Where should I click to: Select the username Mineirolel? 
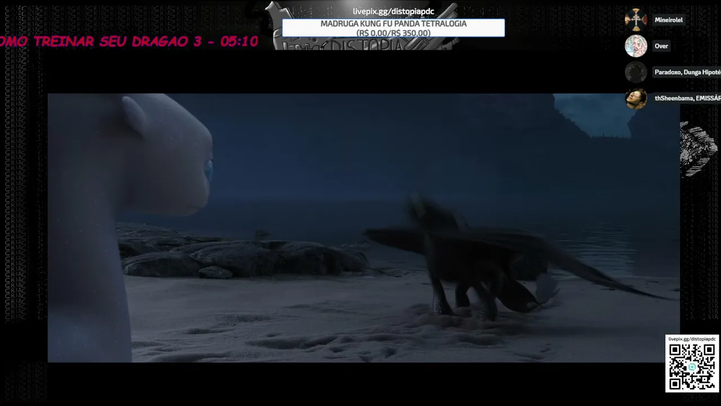[x=669, y=20]
